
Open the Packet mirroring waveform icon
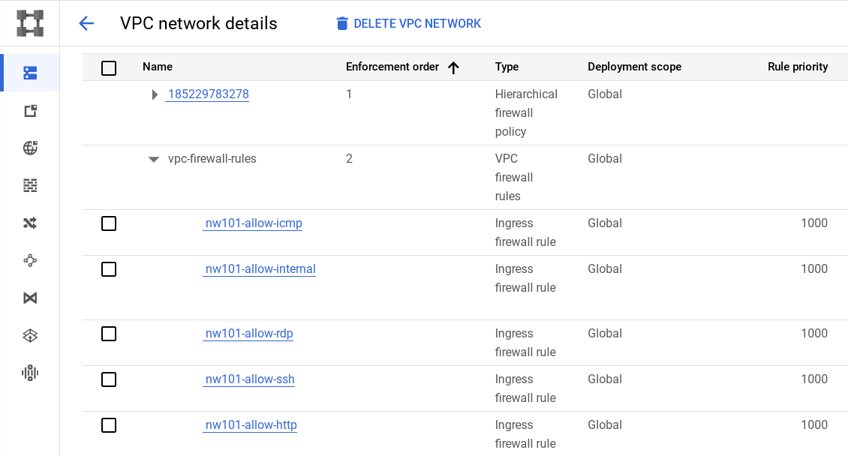[x=29, y=373]
